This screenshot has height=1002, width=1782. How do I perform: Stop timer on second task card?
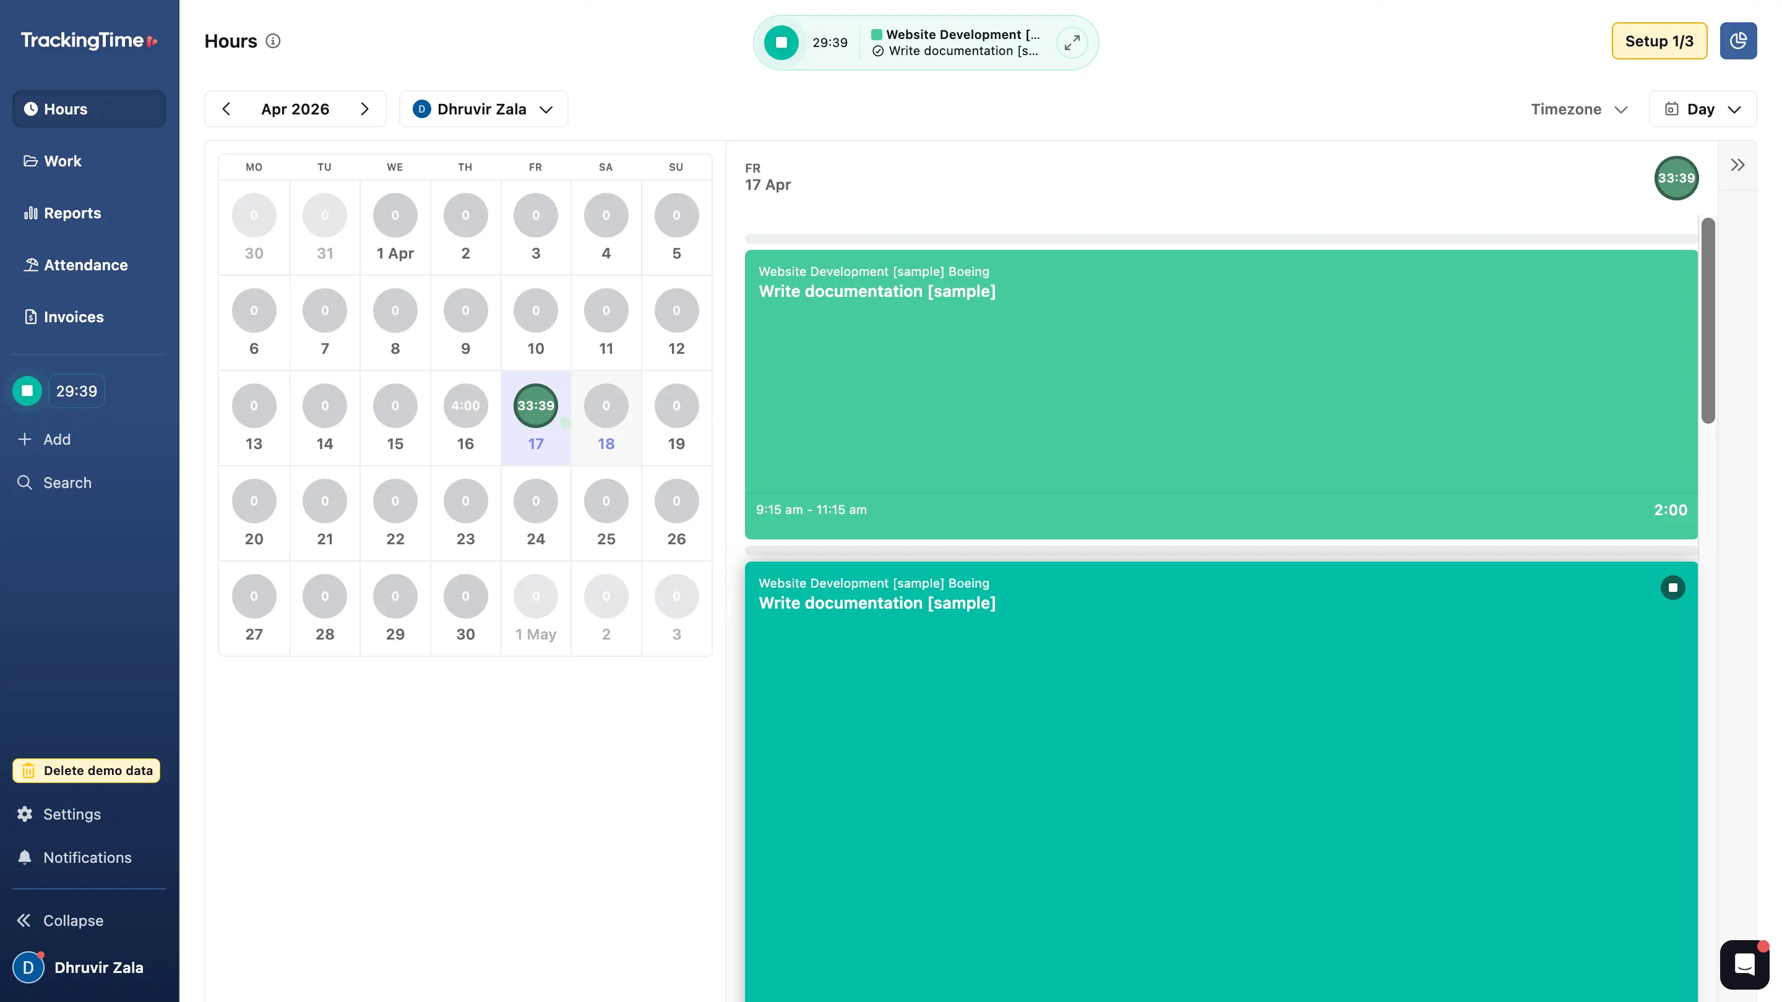pos(1672,588)
